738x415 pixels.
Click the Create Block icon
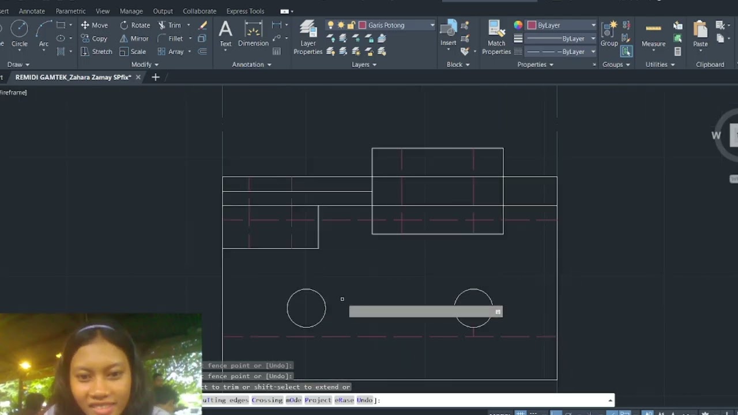pos(465,25)
